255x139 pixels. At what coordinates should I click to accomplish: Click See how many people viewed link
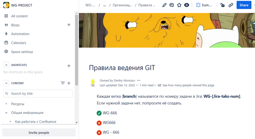[188, 85]
